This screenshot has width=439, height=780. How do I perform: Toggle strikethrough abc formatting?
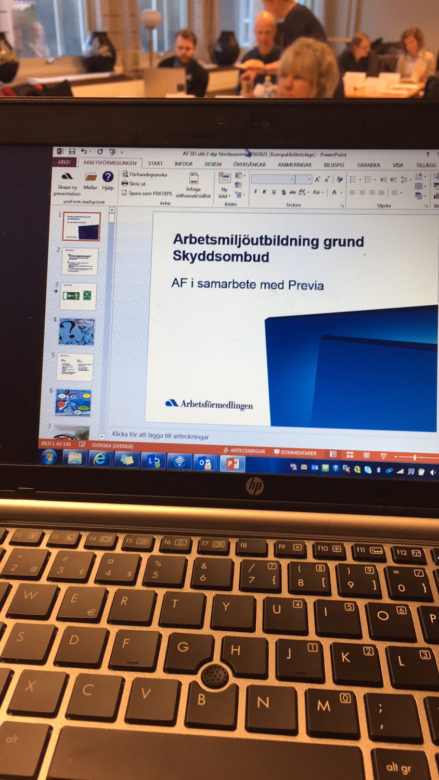(x=292, y=192)
